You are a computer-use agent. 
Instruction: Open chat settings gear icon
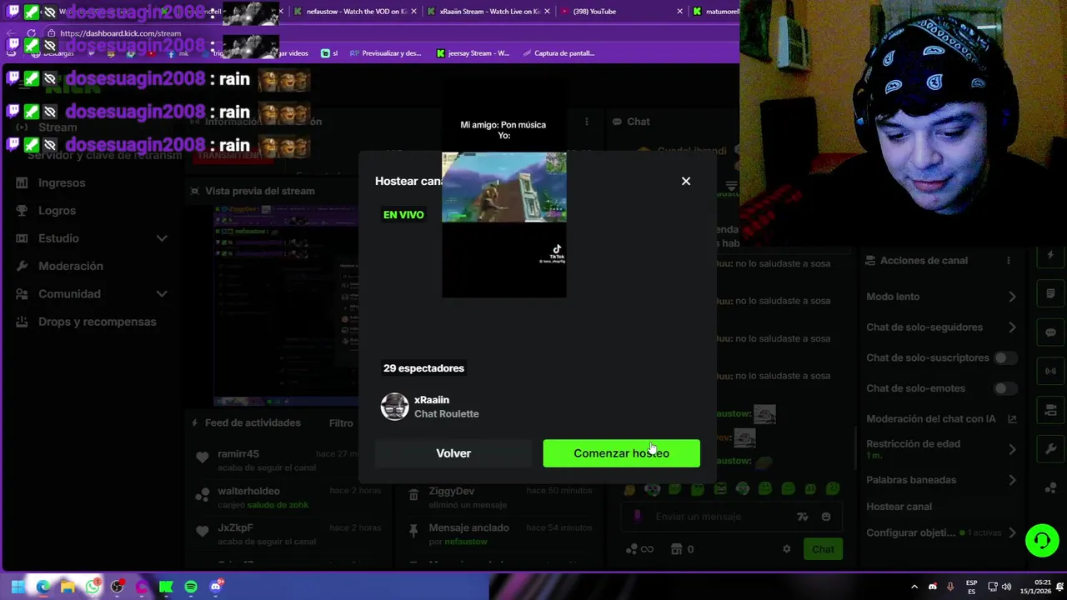786,549
